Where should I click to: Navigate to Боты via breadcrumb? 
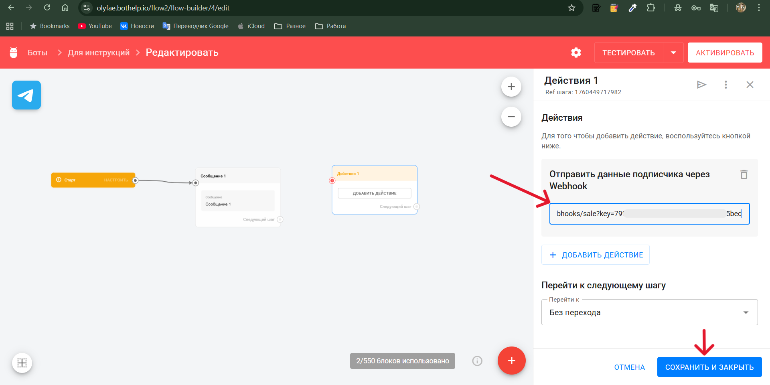(x=37, y=53)
